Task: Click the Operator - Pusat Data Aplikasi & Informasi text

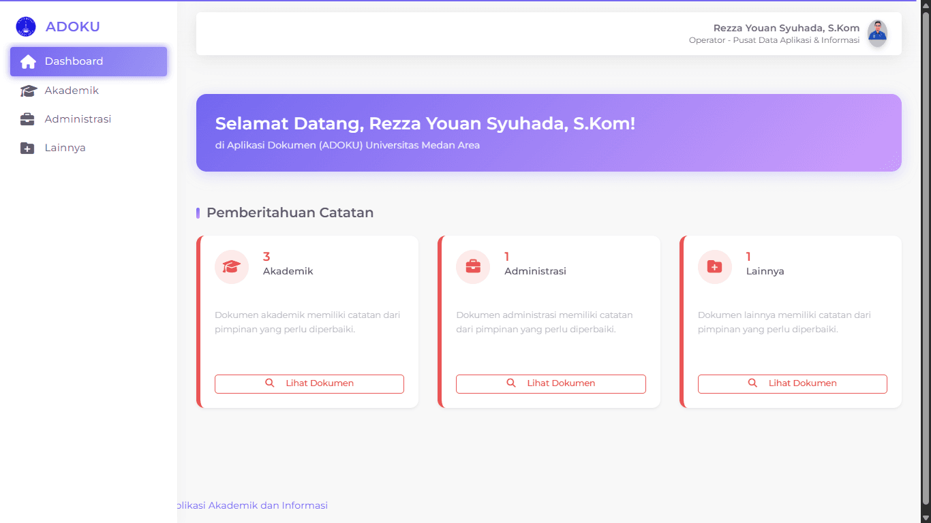Action: 774,40
